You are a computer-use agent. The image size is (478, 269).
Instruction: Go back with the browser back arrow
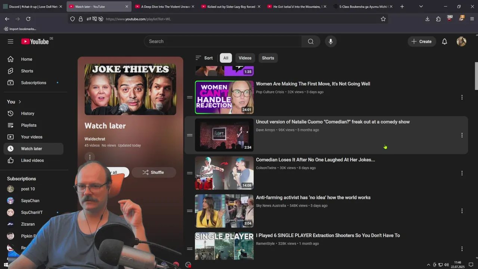tap(7, 19)
